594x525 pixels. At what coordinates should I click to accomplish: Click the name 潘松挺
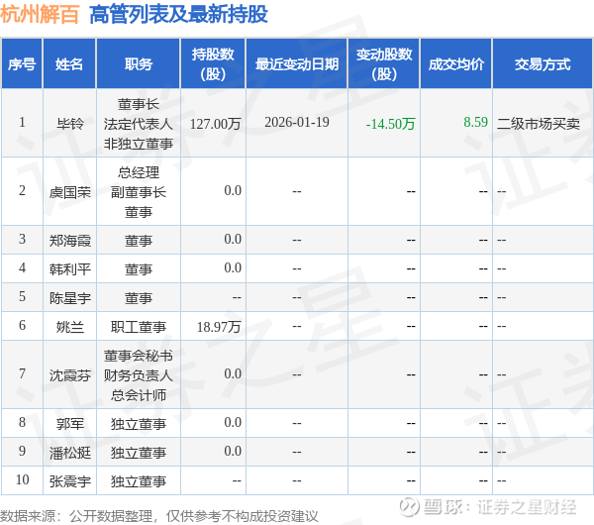(69, 452)
